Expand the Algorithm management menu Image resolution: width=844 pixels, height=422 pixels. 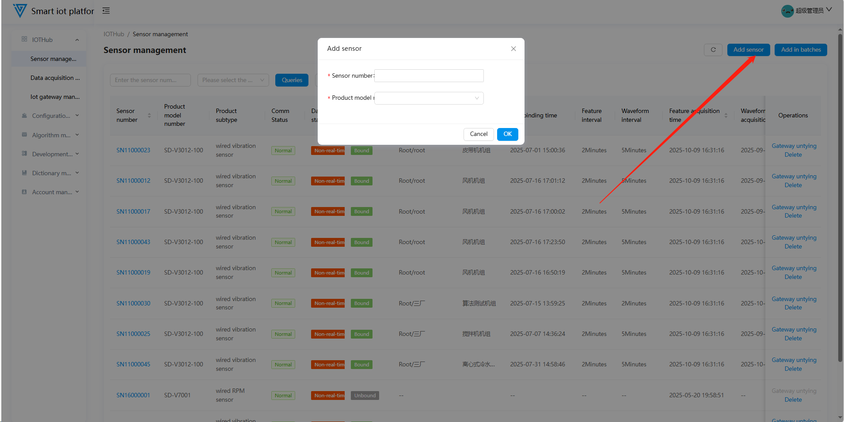(77, 135)
